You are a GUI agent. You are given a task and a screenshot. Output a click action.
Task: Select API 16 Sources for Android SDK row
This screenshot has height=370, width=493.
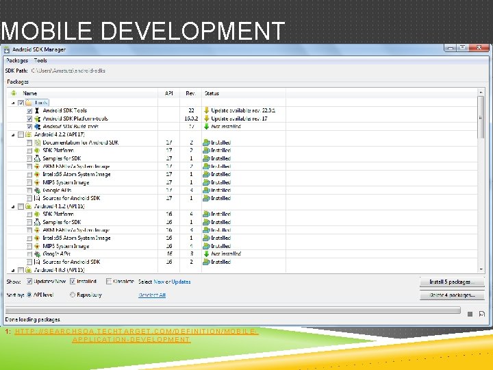tap(242, 262)
